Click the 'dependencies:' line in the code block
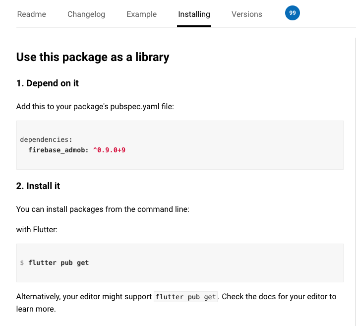Viewport: 356px width, 326px height. pyautogui.click(x=46, y=139)
